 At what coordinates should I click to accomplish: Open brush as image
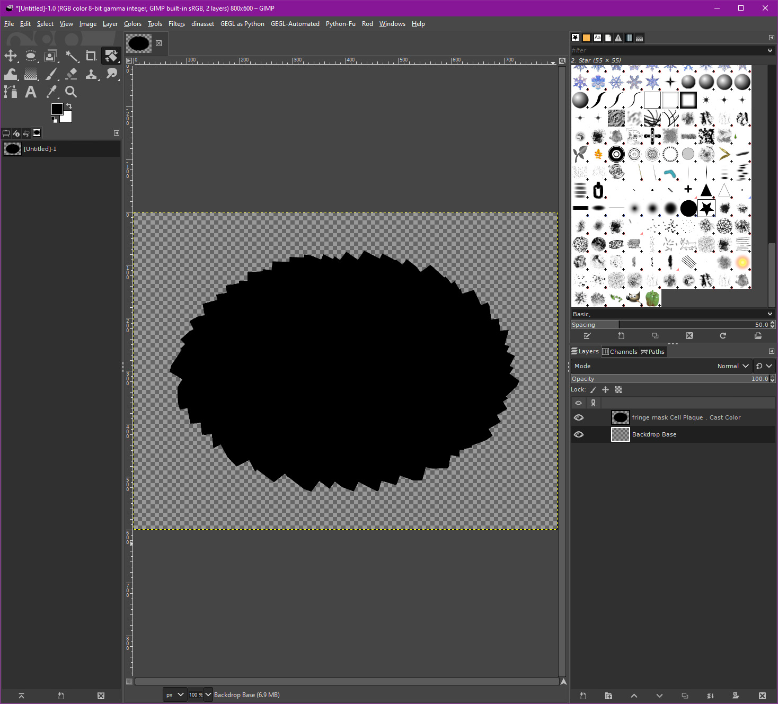click(758, 336)
